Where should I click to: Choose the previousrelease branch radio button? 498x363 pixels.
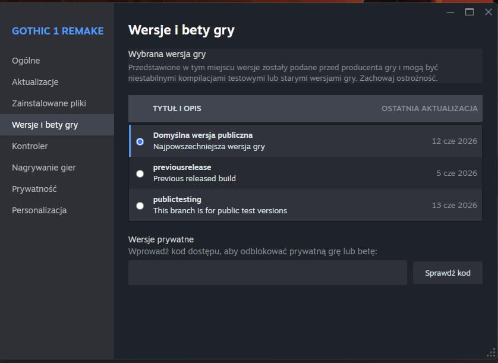pos(140,173)
